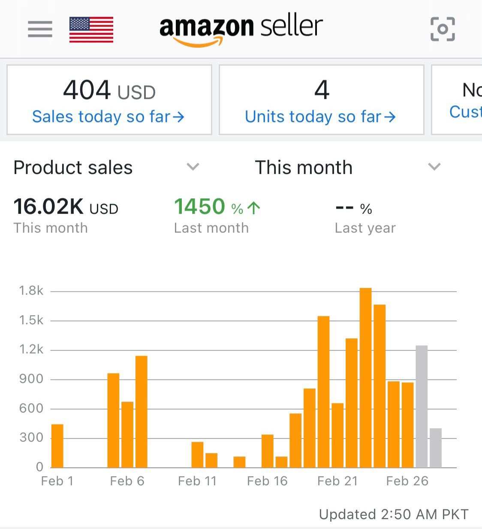Image resolution: width=482 pixels, height=529 pixels.
Task: Open the barcode scan camera icon
Action: pyautogui.click(x=443, y=29)
